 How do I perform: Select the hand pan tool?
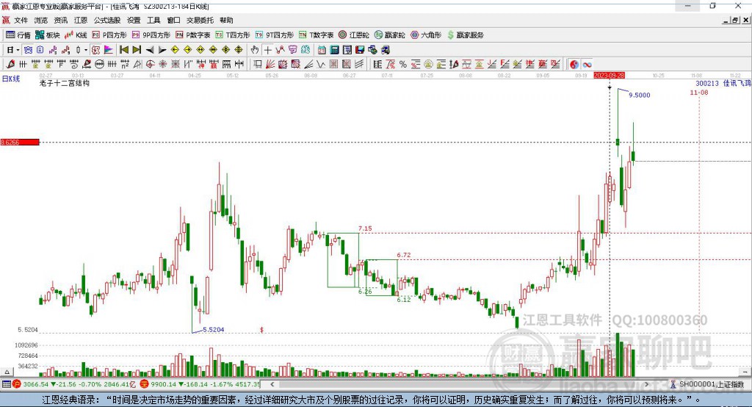click(x=255, y=50)
